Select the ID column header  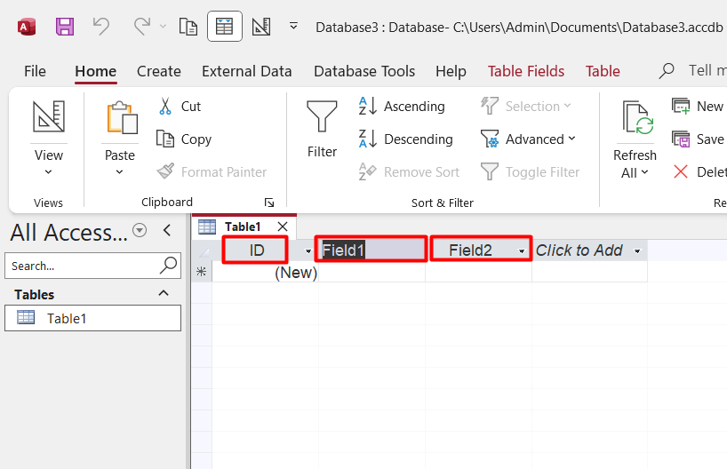pos(257,250)
